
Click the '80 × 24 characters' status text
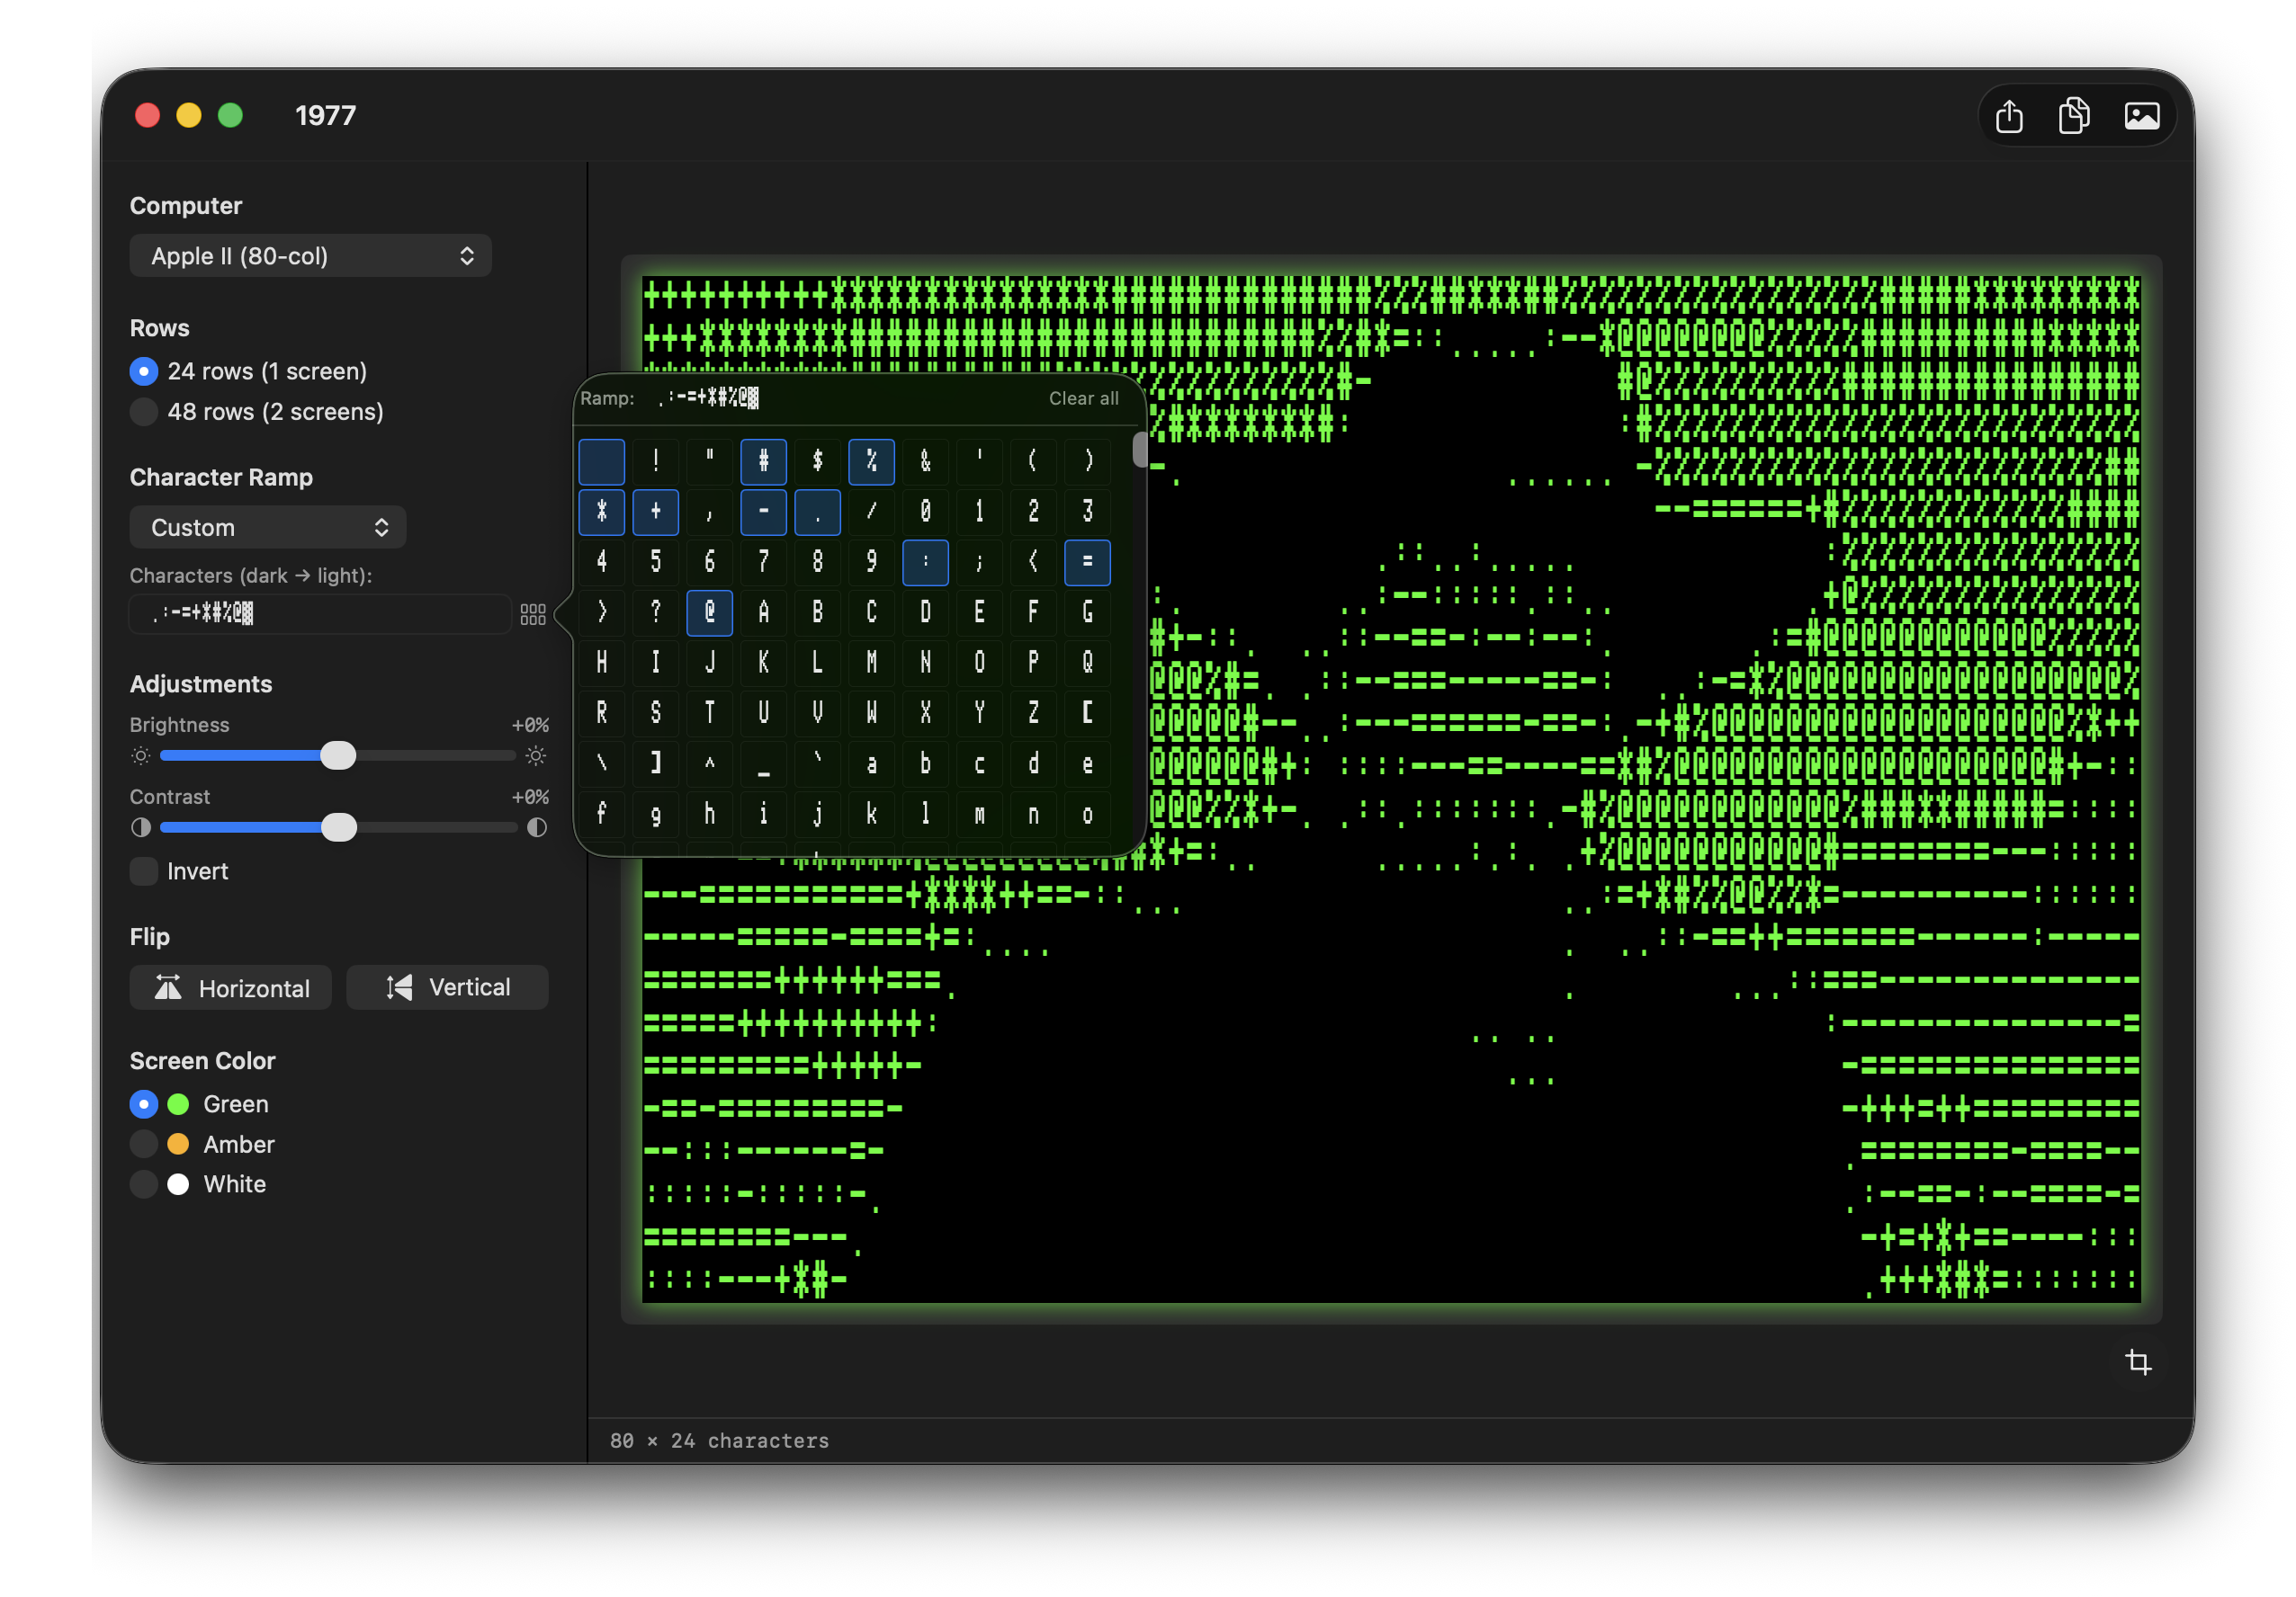(x=719, y=1441)
